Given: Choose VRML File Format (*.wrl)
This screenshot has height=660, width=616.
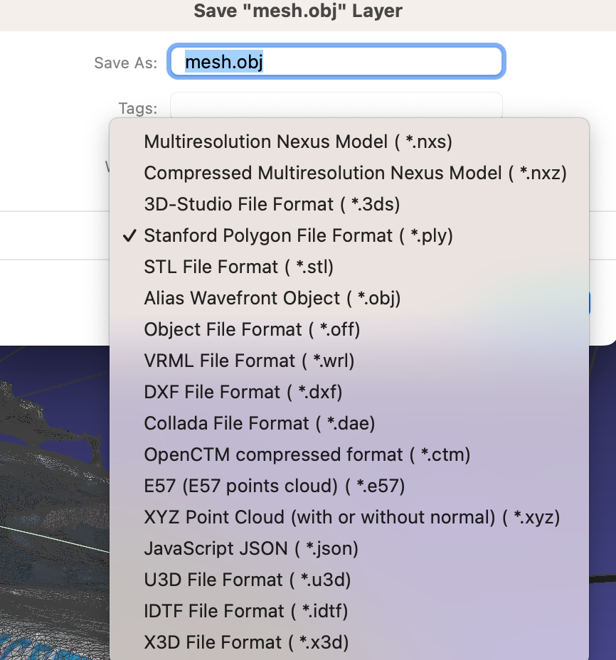Looking at the screenshot, I should tap(249, 361).
